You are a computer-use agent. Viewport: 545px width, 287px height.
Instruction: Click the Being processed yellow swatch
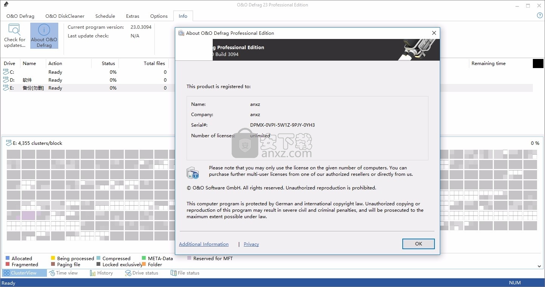[53, 258]
